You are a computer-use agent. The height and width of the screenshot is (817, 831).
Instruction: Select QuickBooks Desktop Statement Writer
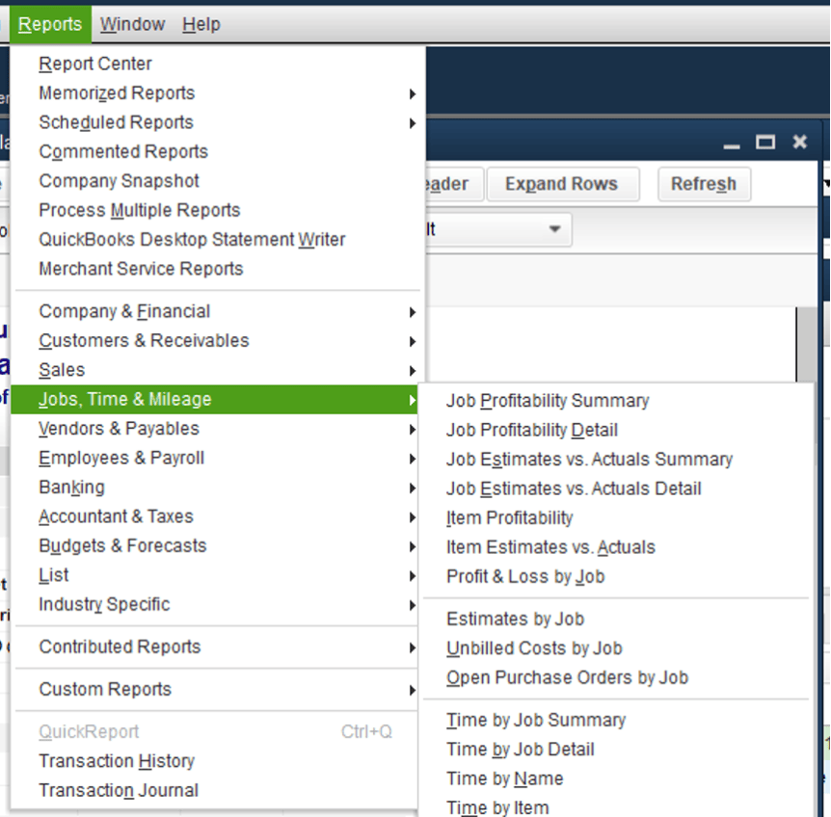tap(192, 239)
